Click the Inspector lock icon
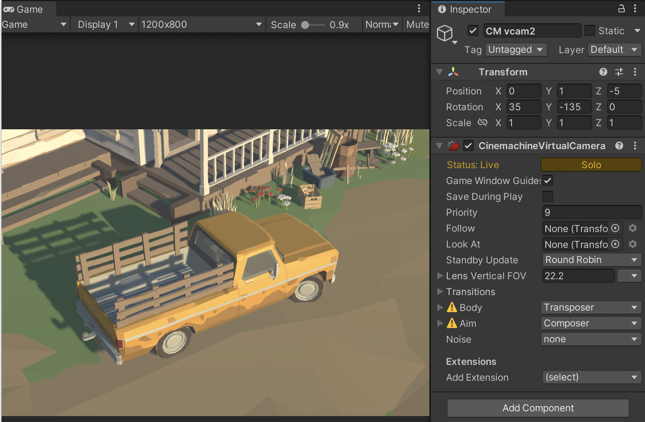This screenshot has height=422, width=645. click(621, 8)
